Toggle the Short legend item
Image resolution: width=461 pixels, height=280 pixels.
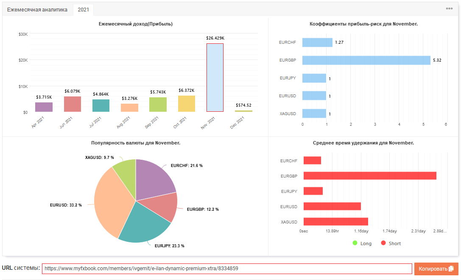[391, 243]
